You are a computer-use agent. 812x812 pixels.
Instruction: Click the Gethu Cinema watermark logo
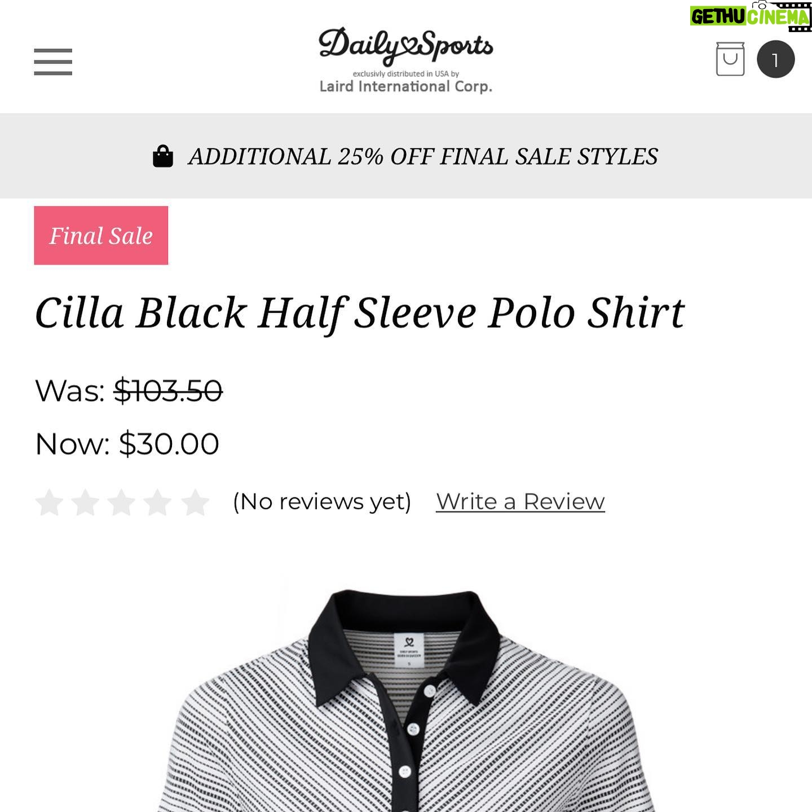751,16
